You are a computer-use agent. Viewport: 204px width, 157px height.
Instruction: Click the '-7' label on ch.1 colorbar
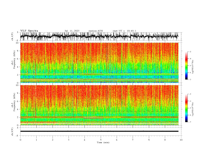pyautogui.click(x=190, y=80)
